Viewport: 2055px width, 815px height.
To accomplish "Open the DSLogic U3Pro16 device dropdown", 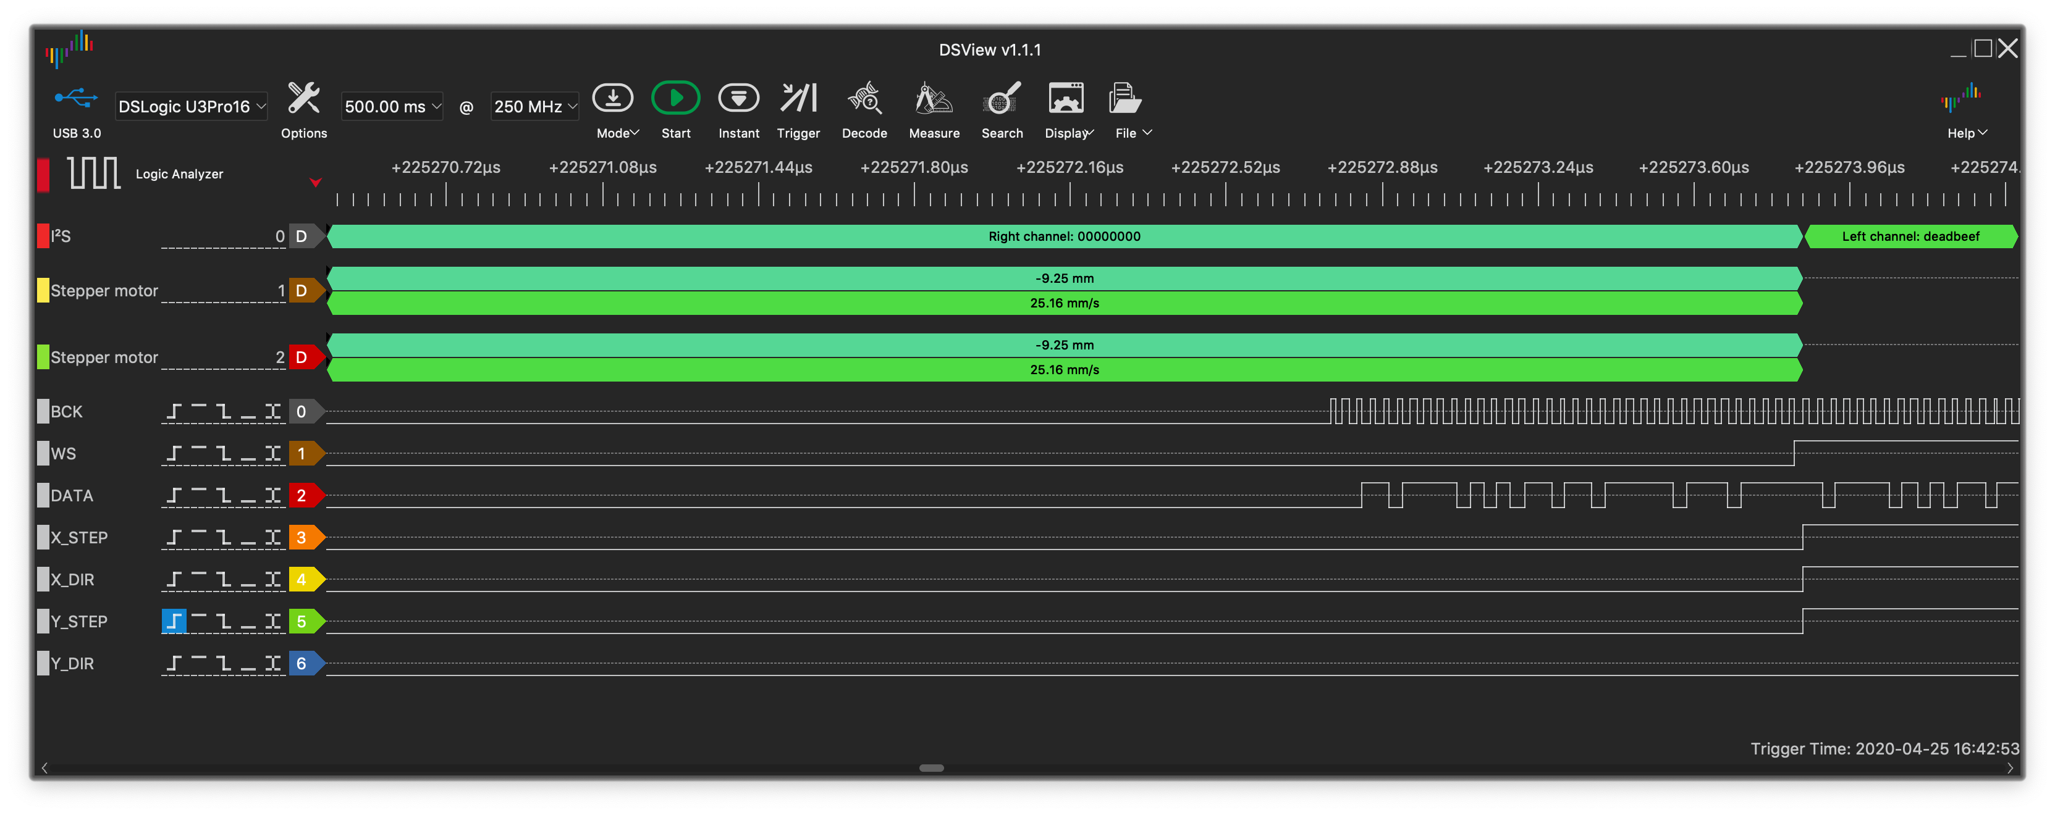I will pos(192,106).
